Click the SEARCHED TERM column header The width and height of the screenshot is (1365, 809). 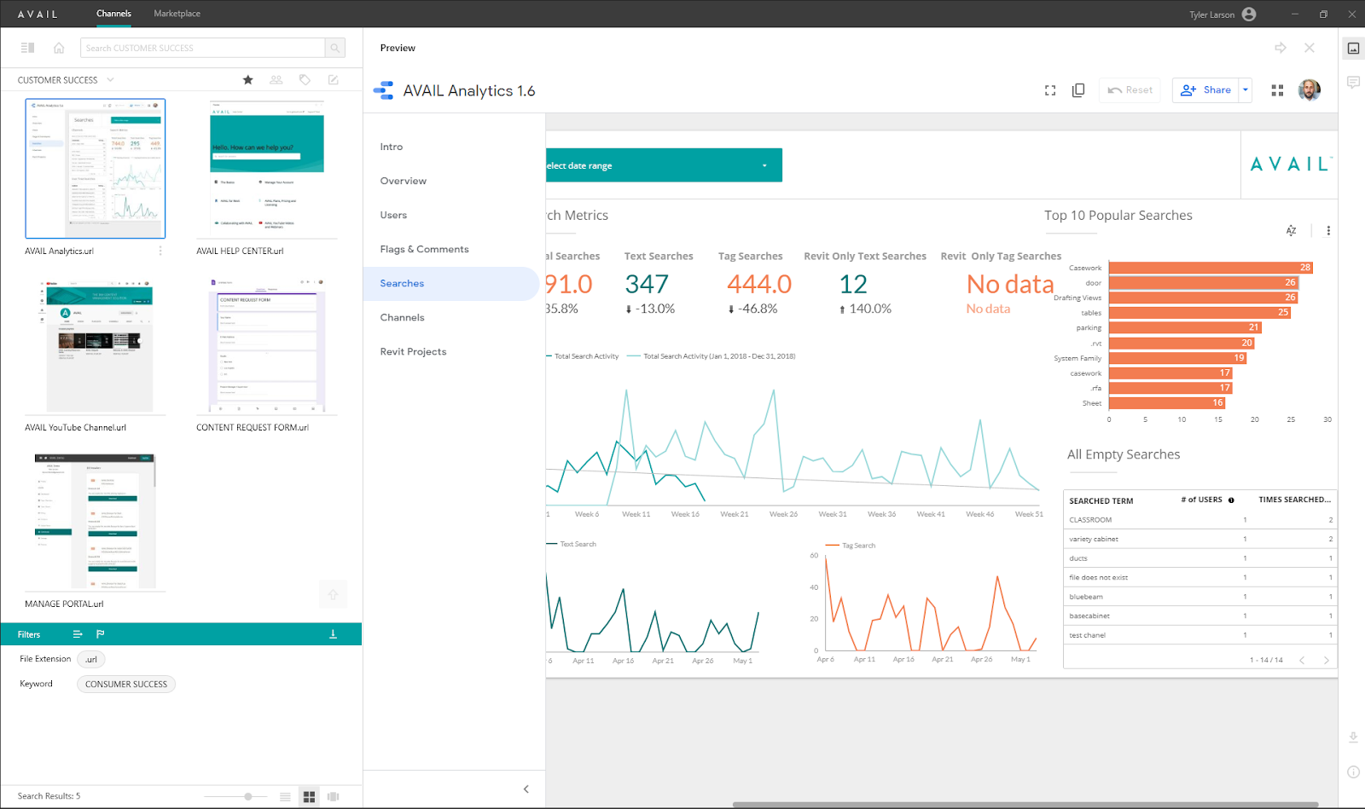pos(1101,501)
